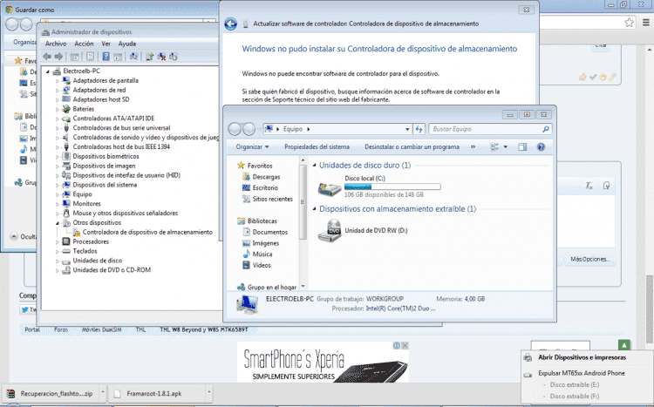This screenshot has height=407, width=654.
Task: Select Disco local (C:) drive icon
Action: click(330, 188)
